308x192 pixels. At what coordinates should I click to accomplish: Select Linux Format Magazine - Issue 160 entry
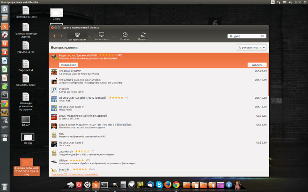point(159,126)
